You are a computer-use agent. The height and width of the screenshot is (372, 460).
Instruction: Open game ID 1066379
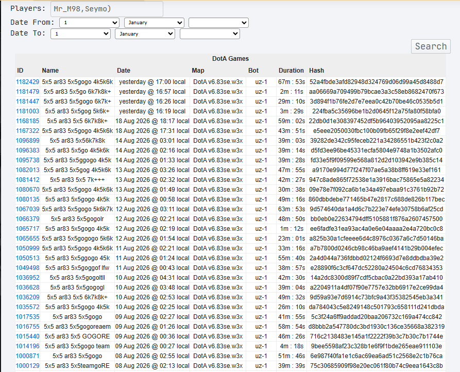coord(28,219)
